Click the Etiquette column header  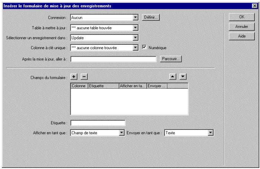[103, 86]
